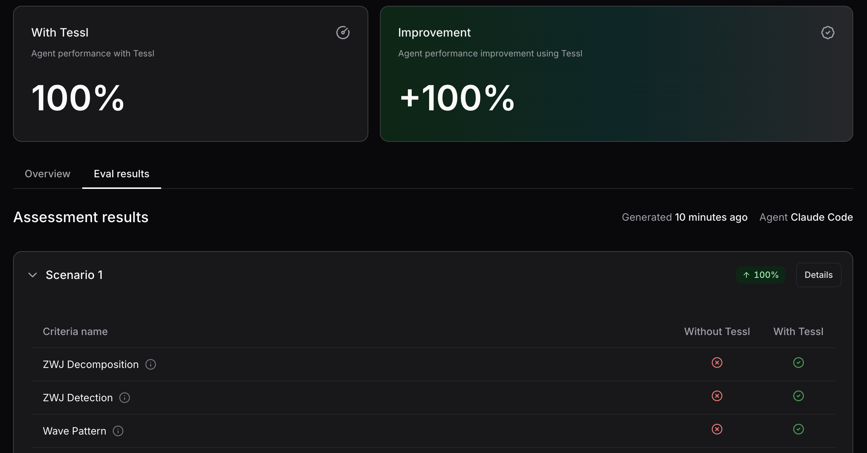Click failed icon for ZWJ Decomposition without Tessl
The height and width of the screenshot is (453, 867).
tap(717, 363)
